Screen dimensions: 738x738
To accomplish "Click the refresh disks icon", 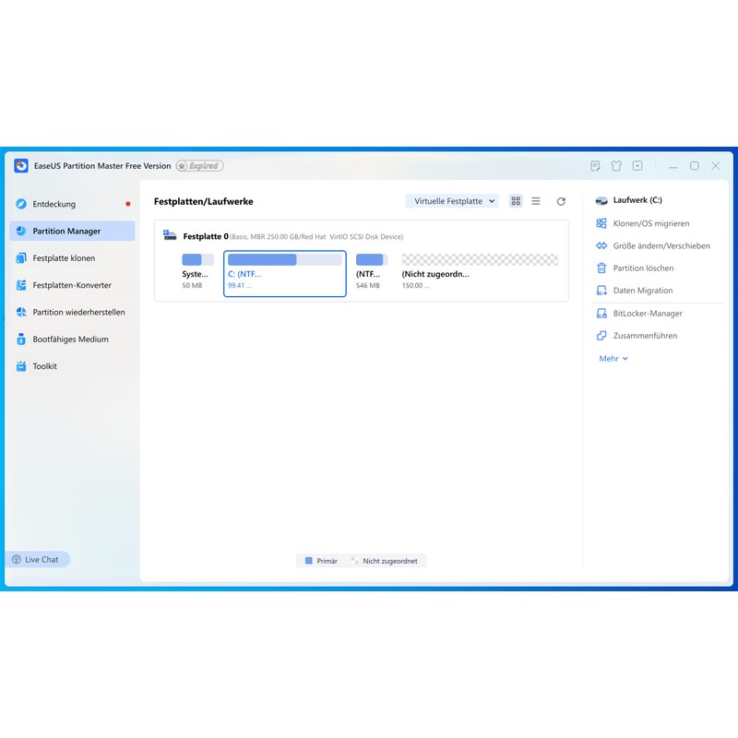I will click(x=561, y=201).
